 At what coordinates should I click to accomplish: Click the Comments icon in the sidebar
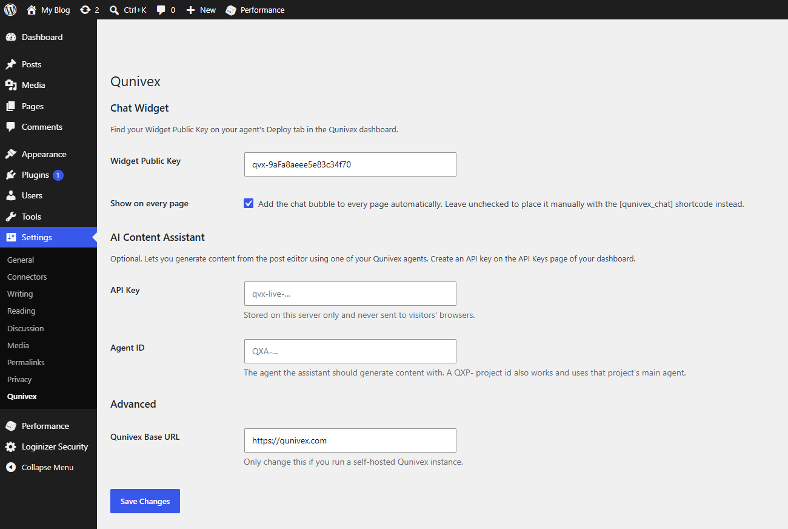tap(11, 127)
